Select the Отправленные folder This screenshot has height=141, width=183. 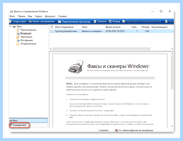(x=28, y=44)
